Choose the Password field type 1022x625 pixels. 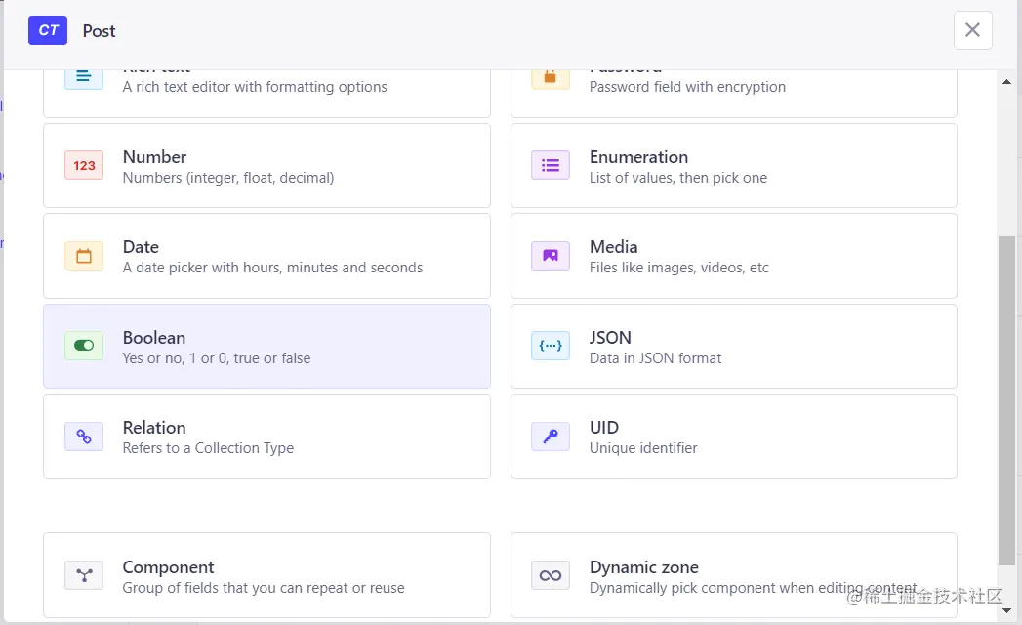tap(733, 88)
